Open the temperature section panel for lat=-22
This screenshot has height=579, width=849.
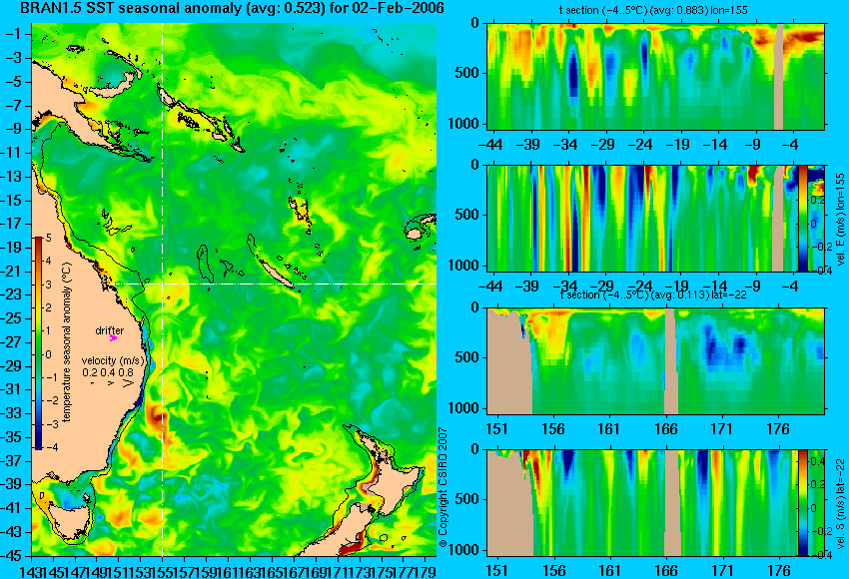(x=656, y=361)
